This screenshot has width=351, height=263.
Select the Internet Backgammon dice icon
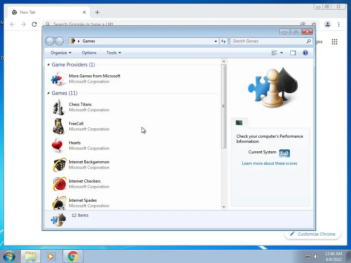point(59,165)
